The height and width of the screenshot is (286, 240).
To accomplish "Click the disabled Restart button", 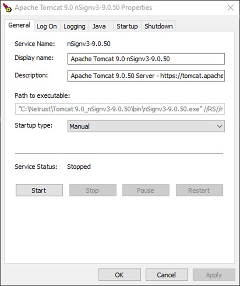I will point(199,190).
